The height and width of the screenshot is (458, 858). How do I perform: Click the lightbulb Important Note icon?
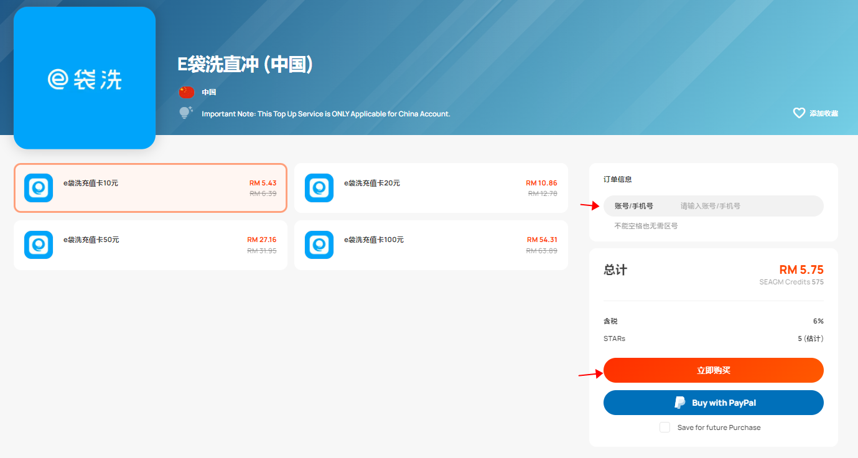pos(186,113)
